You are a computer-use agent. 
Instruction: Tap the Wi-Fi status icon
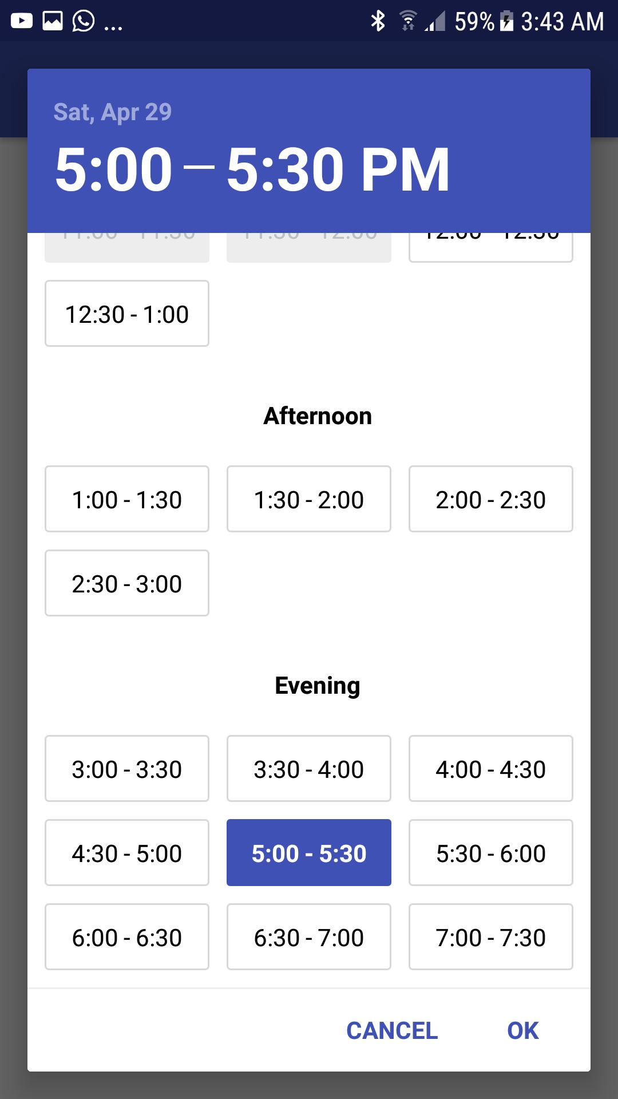coord(407,21)
